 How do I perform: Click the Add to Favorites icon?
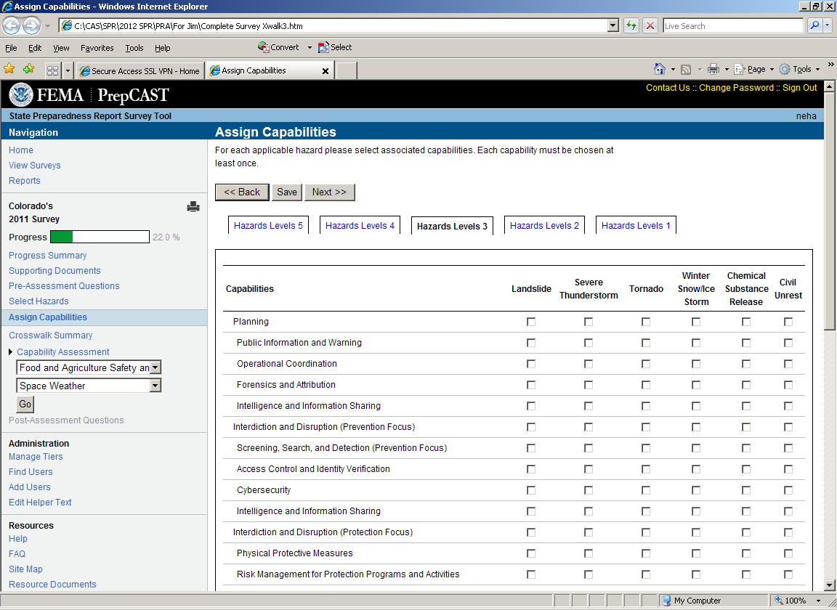[x=28, y=70]
